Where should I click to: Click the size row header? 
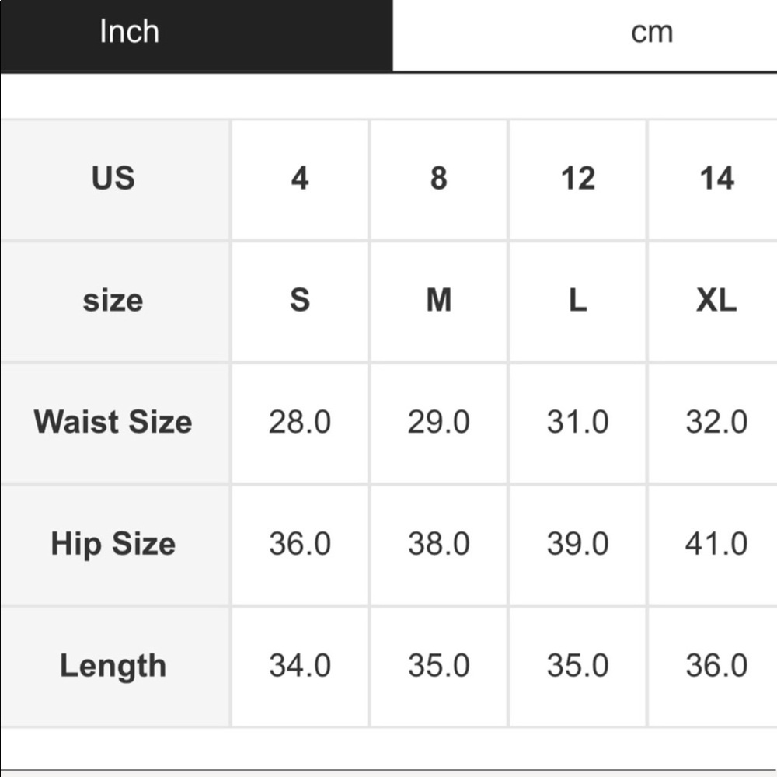[113, 301]
